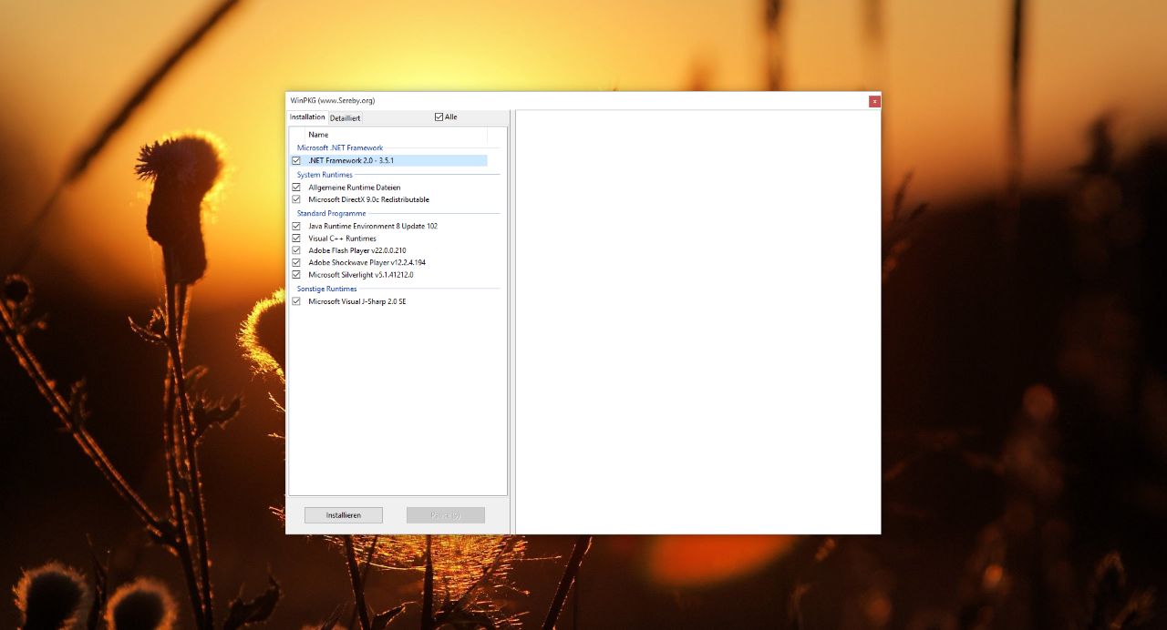1167x630 pixels.
Task: Close the WinPKG window
Action: point(874,101)
